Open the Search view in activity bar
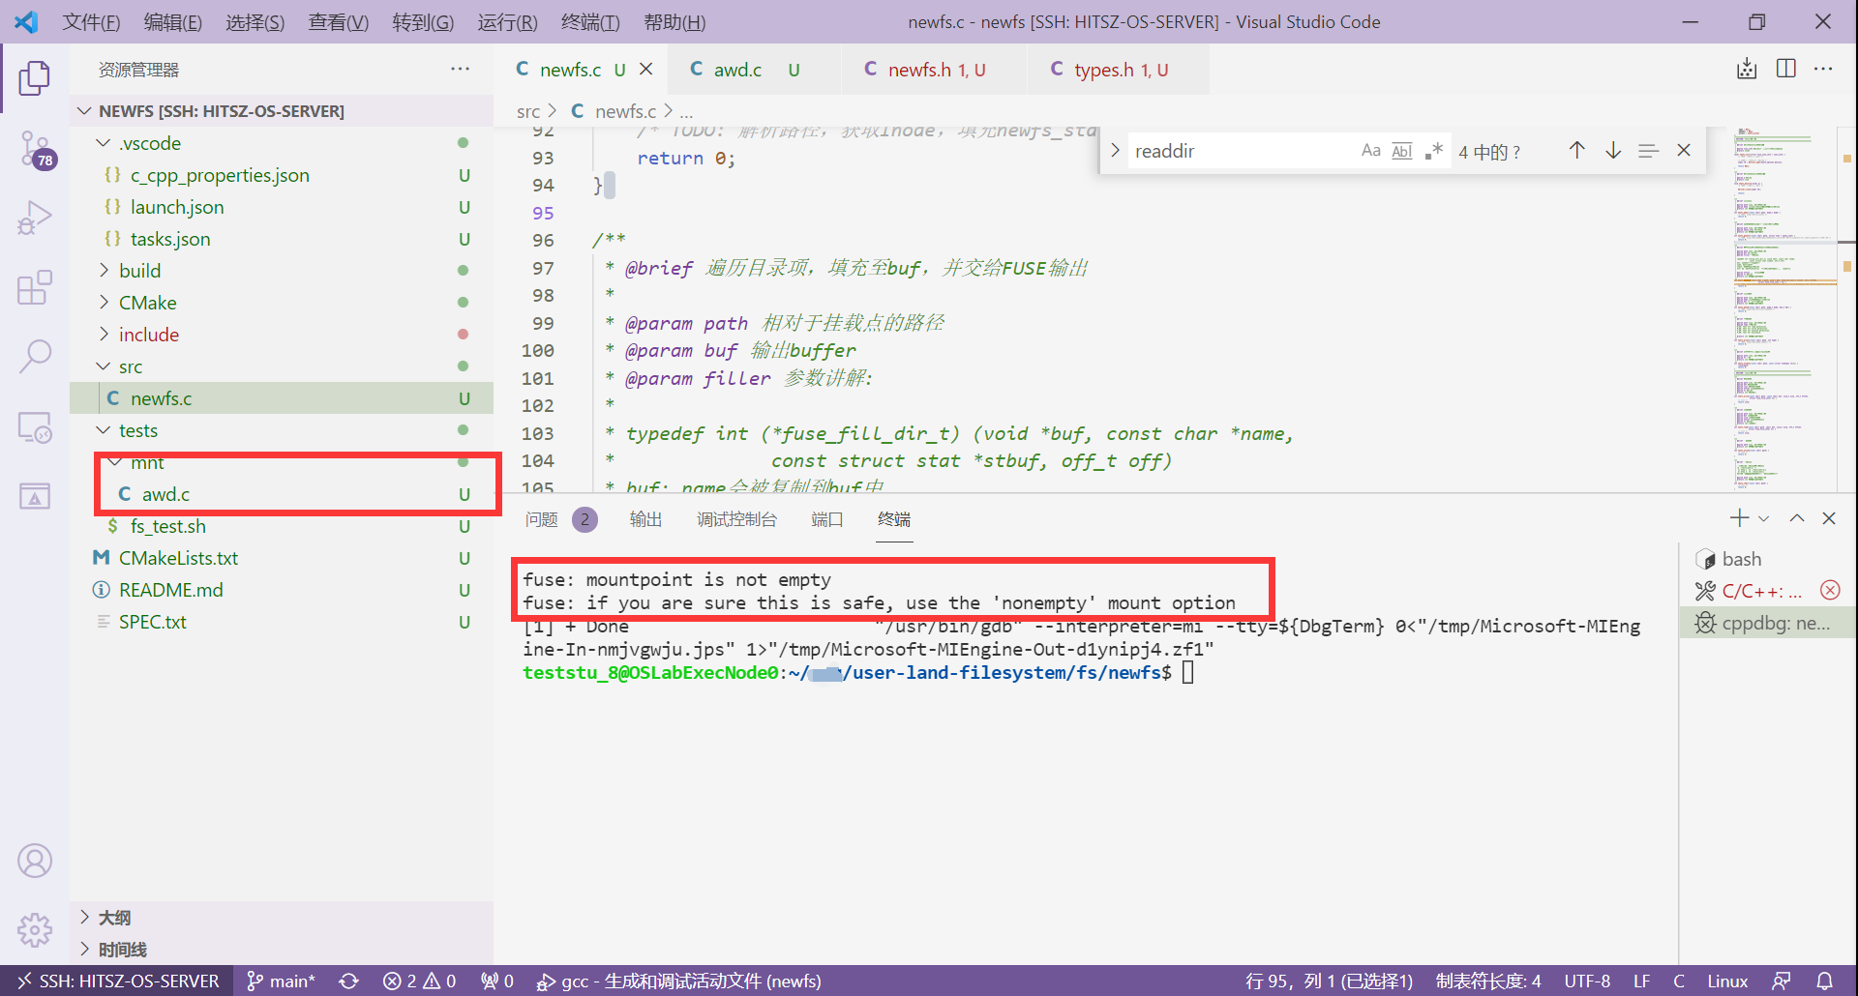1858x996 pixels. (x=35, y=356)
